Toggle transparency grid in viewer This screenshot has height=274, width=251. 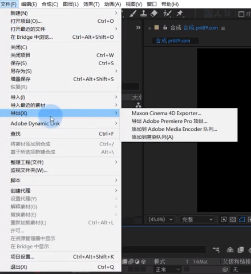[x=233, y=220]
